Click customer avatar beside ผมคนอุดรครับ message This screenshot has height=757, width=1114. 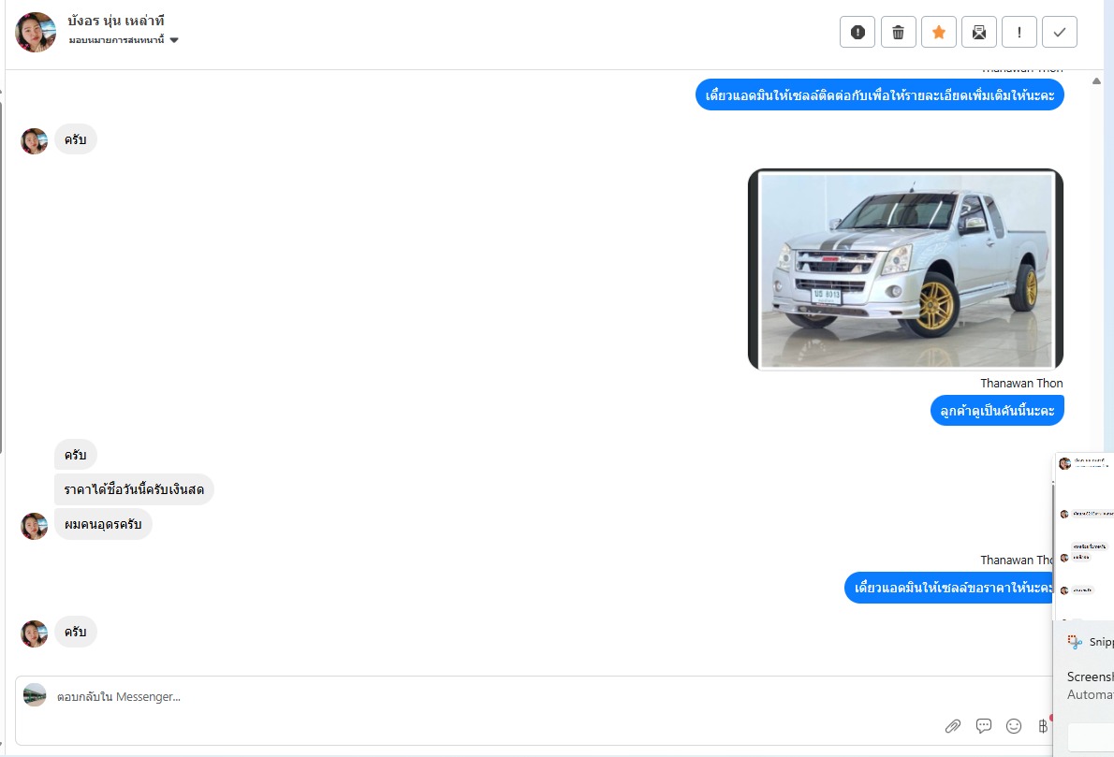(34, 526)
